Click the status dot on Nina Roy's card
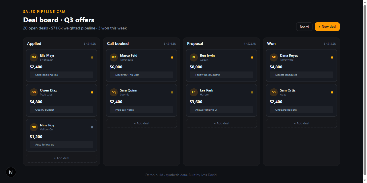 tap(92, 127)
